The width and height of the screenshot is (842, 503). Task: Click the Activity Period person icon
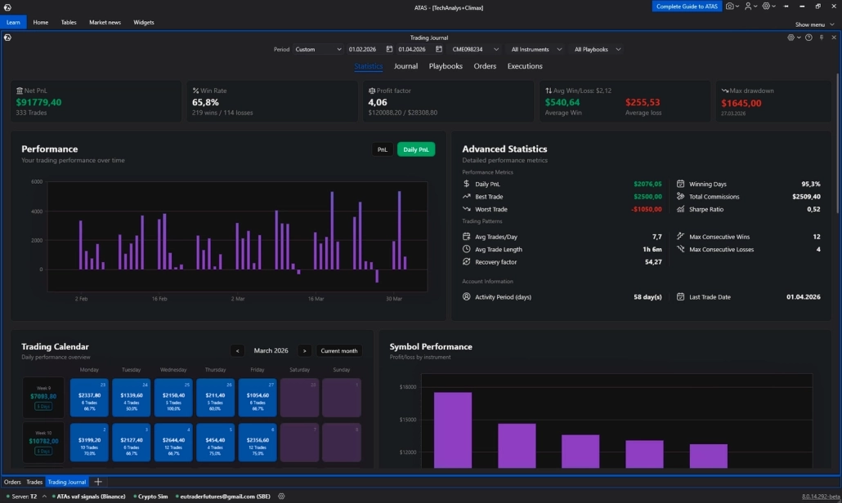tap(466, 296)
